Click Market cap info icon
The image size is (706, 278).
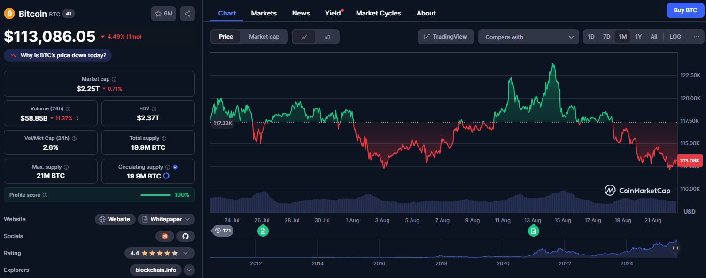[114, 79]
